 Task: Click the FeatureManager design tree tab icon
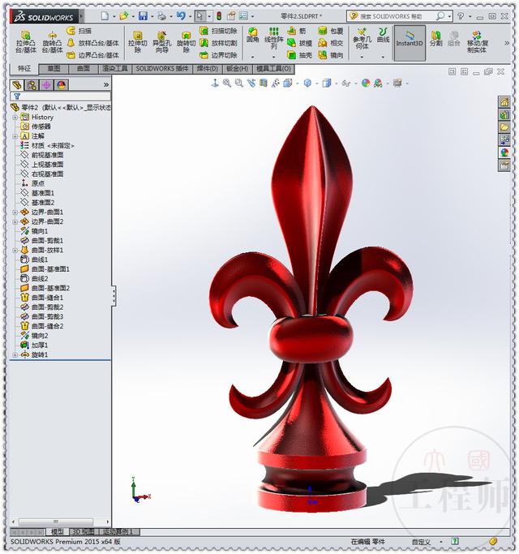16,85
